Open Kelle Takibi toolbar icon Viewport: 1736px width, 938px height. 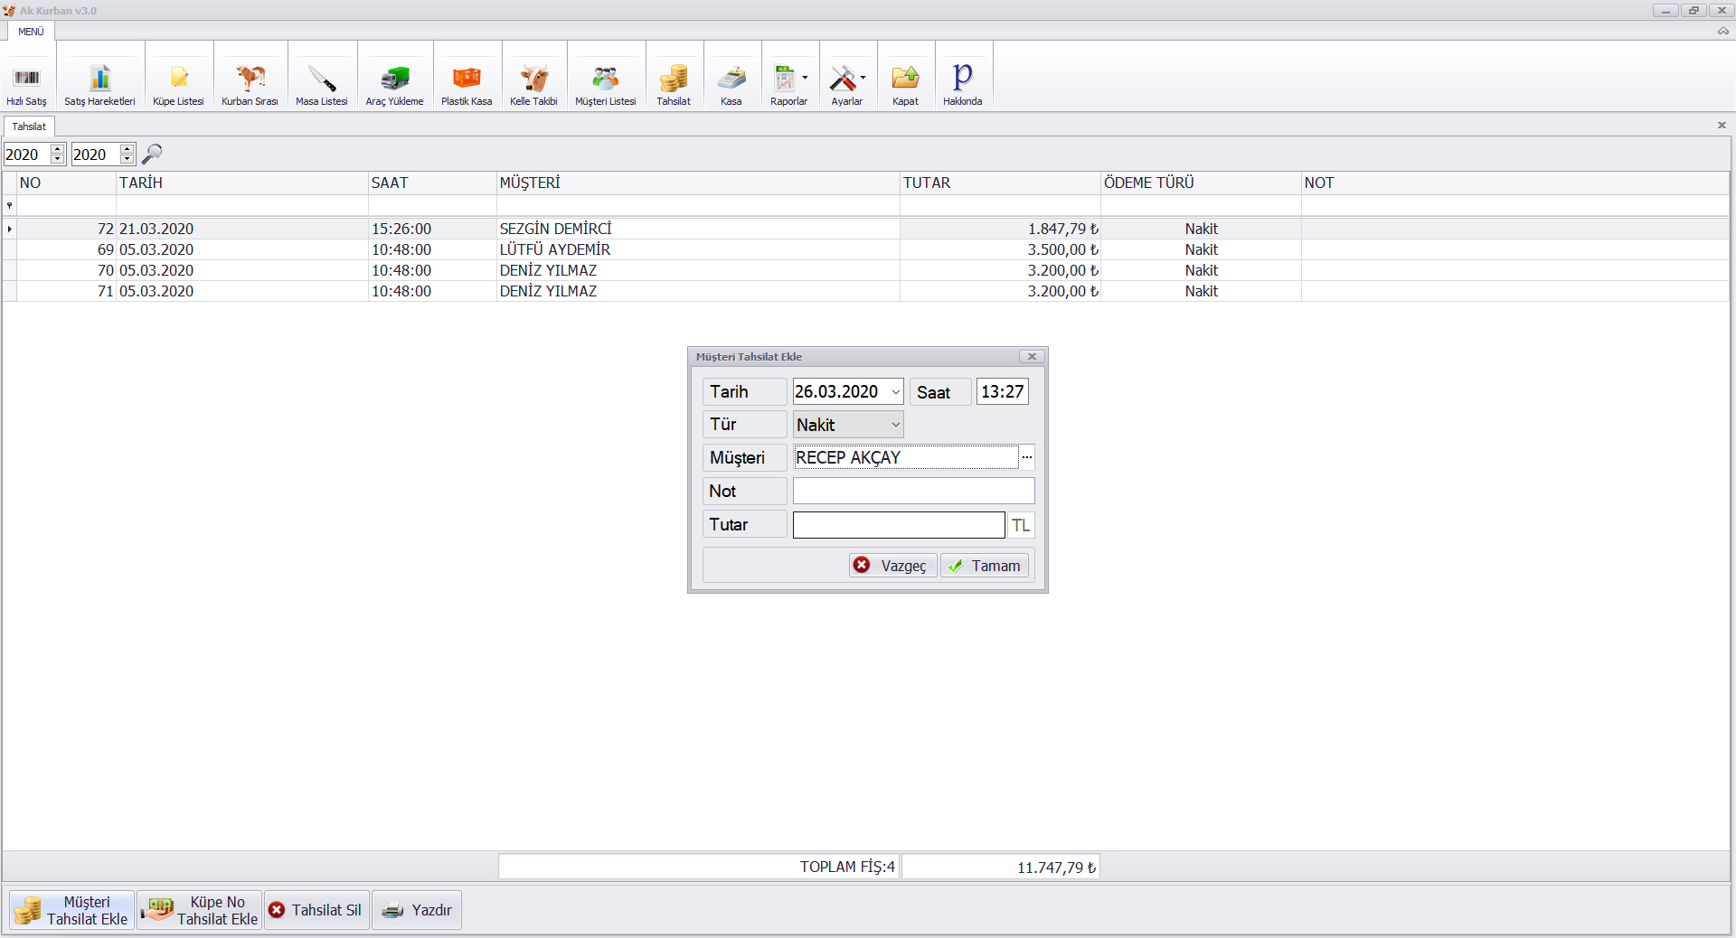[533, 79]
